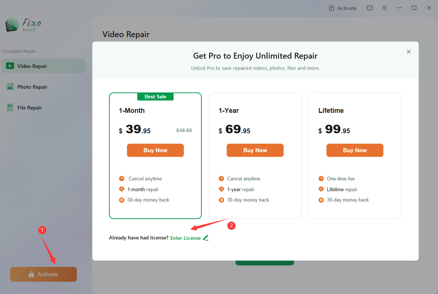Click the struck-through $49.95 price

pos(184,130)
